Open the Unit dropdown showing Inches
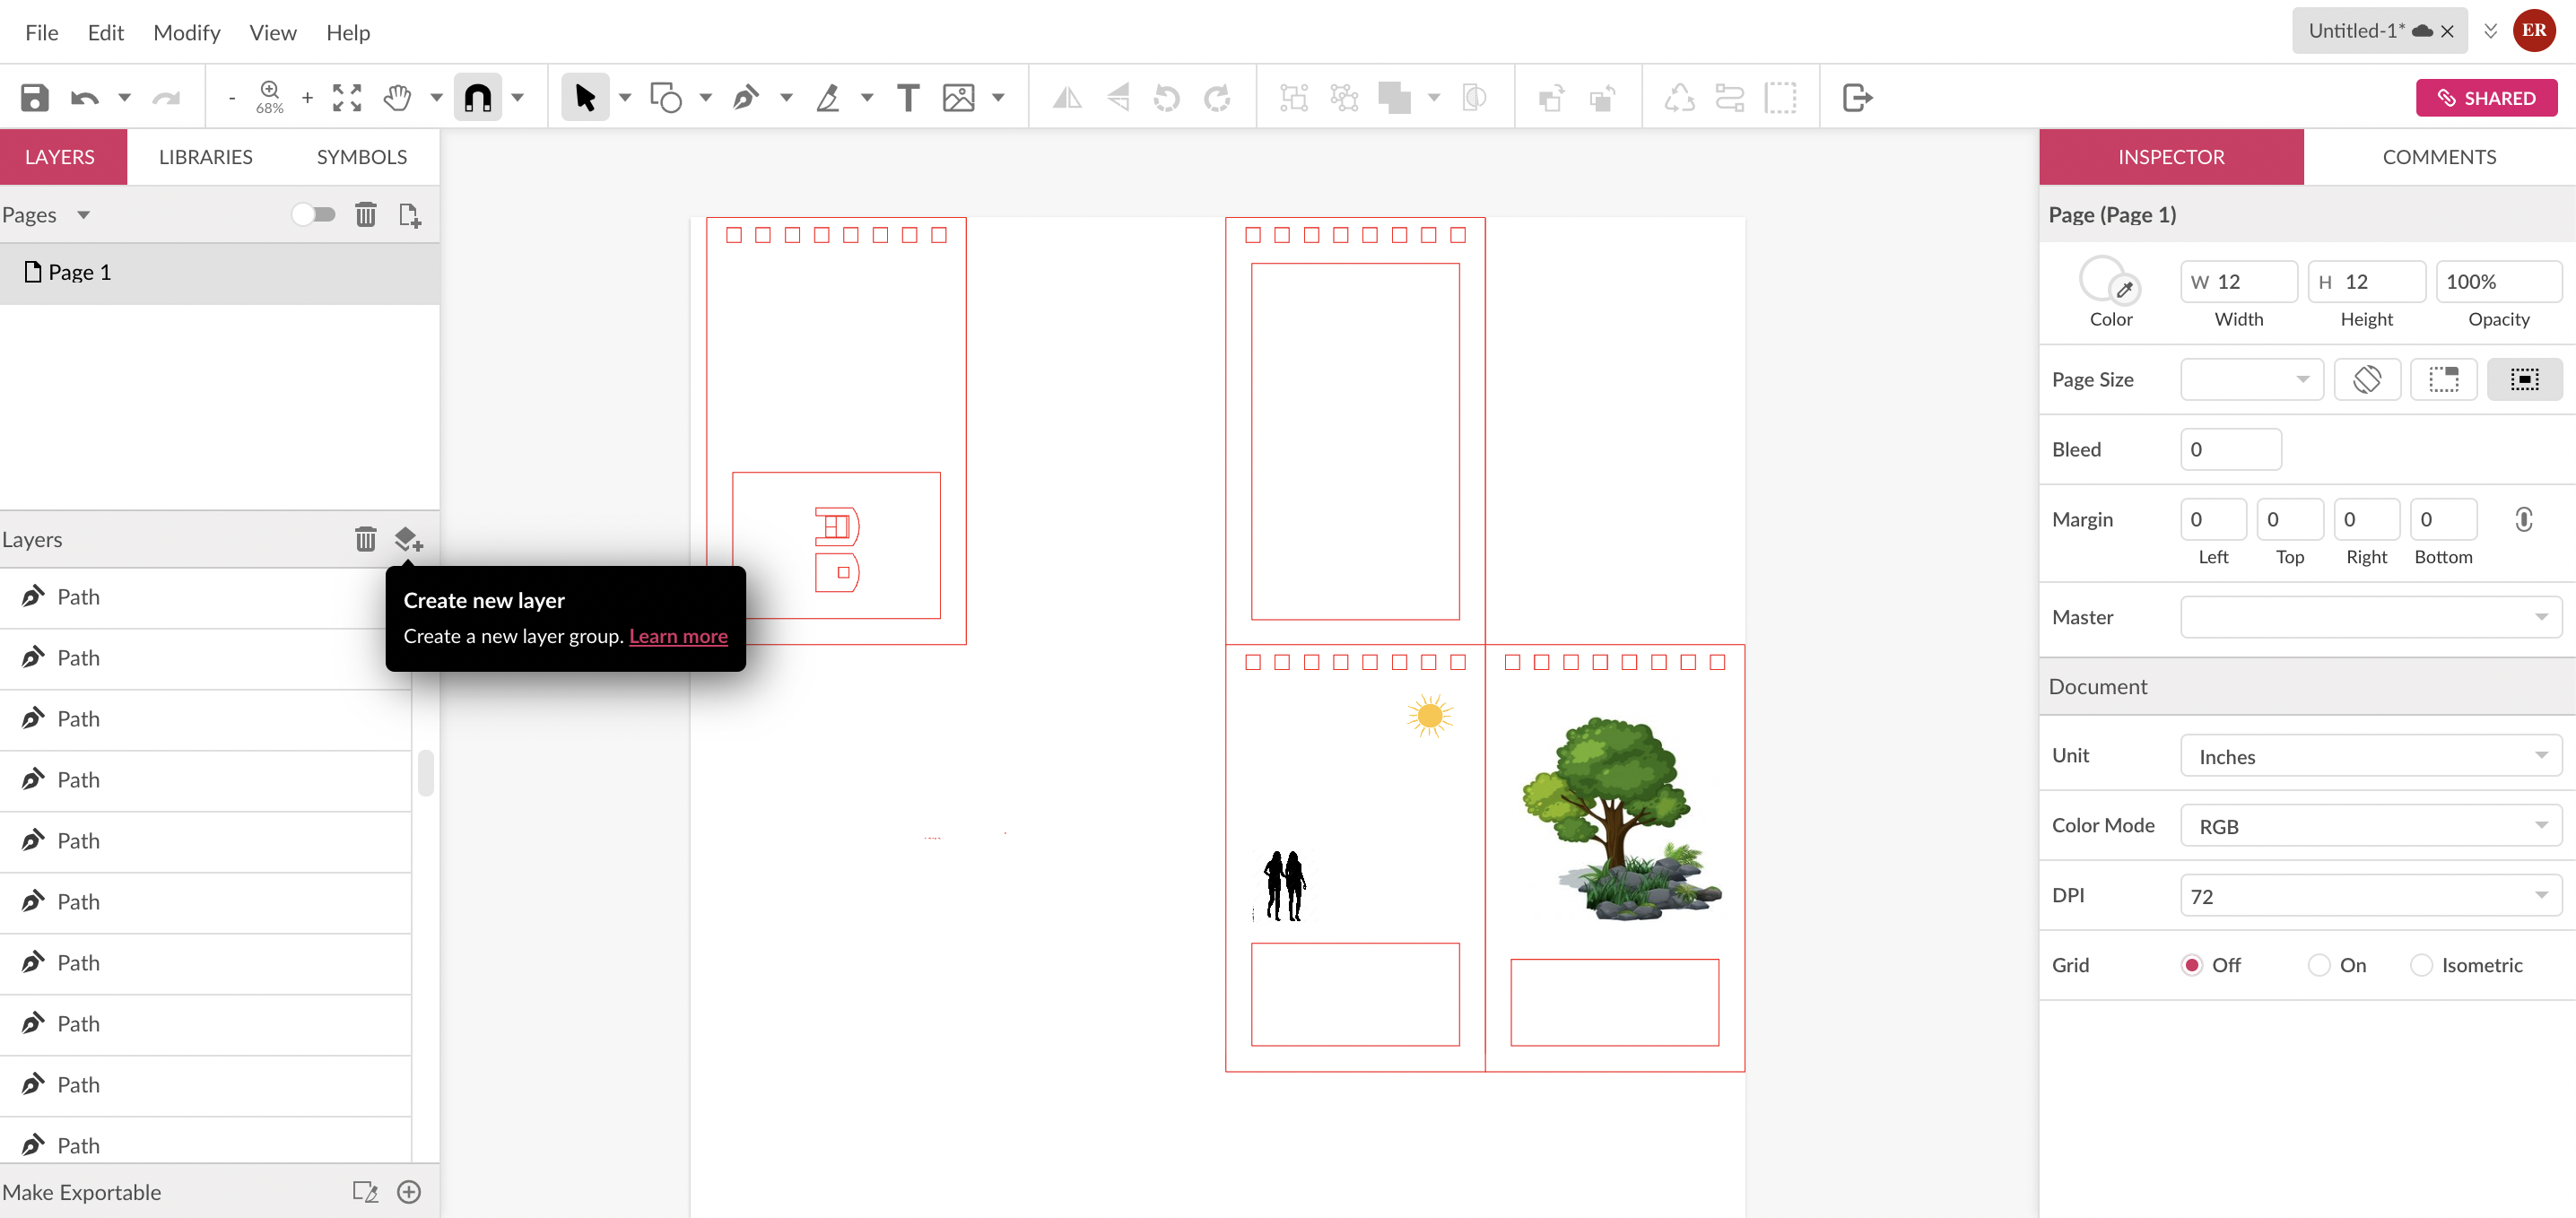 pos(2370,756)
